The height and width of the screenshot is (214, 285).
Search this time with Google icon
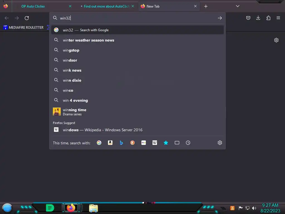(x=99, y=143)
